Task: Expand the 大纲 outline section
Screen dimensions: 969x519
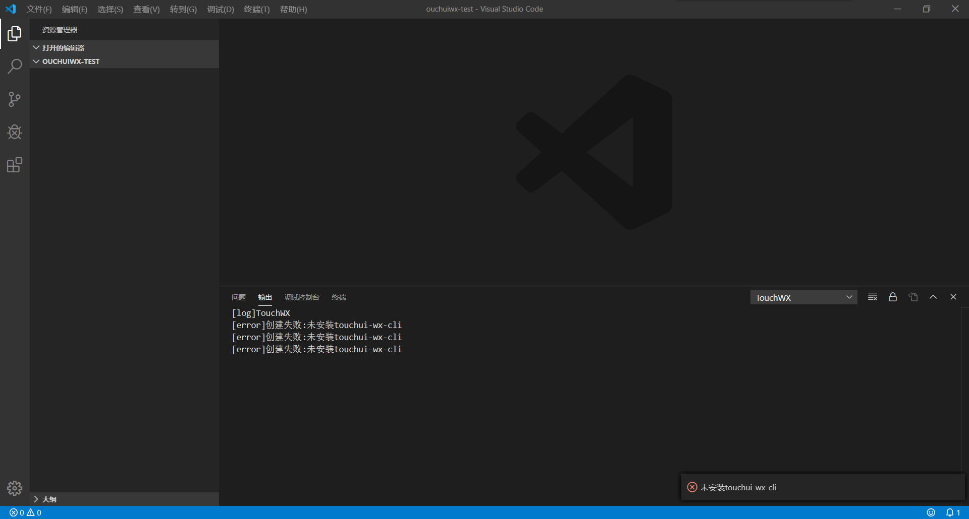Action: point(124,499)
